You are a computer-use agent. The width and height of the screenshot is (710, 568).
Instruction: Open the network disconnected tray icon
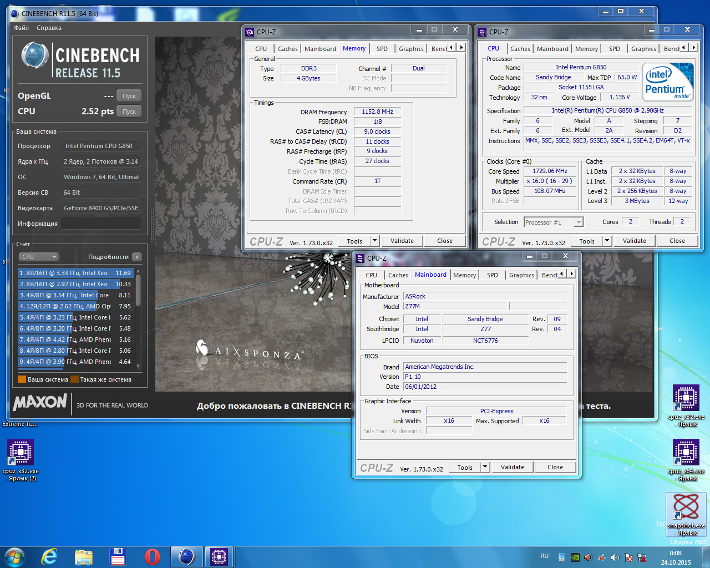[x=642, y=557]
